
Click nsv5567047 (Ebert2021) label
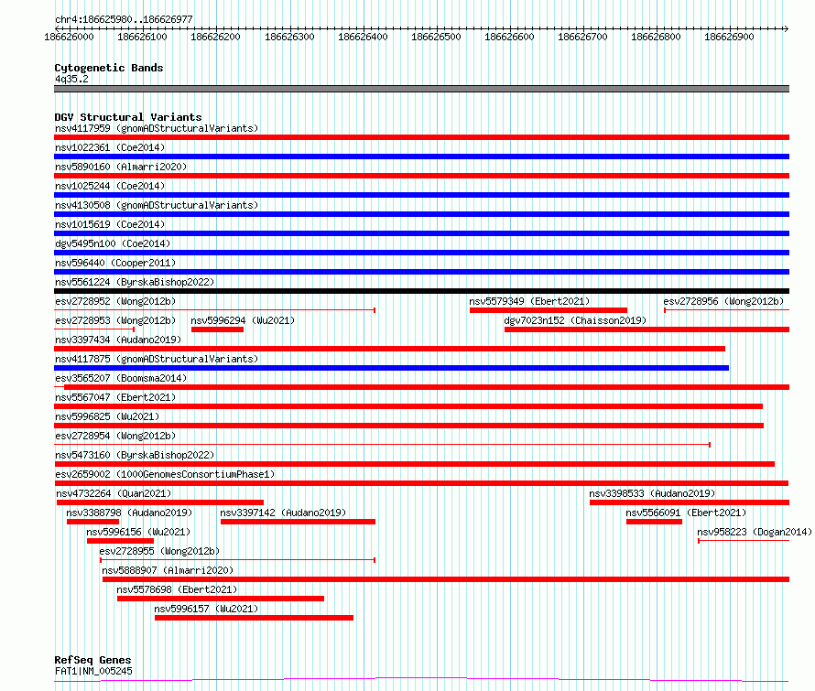pyautogui.click(x=115, y=397)
